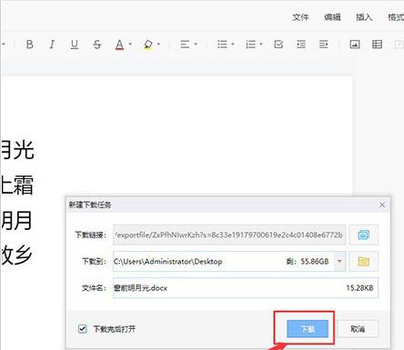The image size is (404, 350).
Task: Toggle the 下载完后打开 checkbox
Action: (83, 329)
